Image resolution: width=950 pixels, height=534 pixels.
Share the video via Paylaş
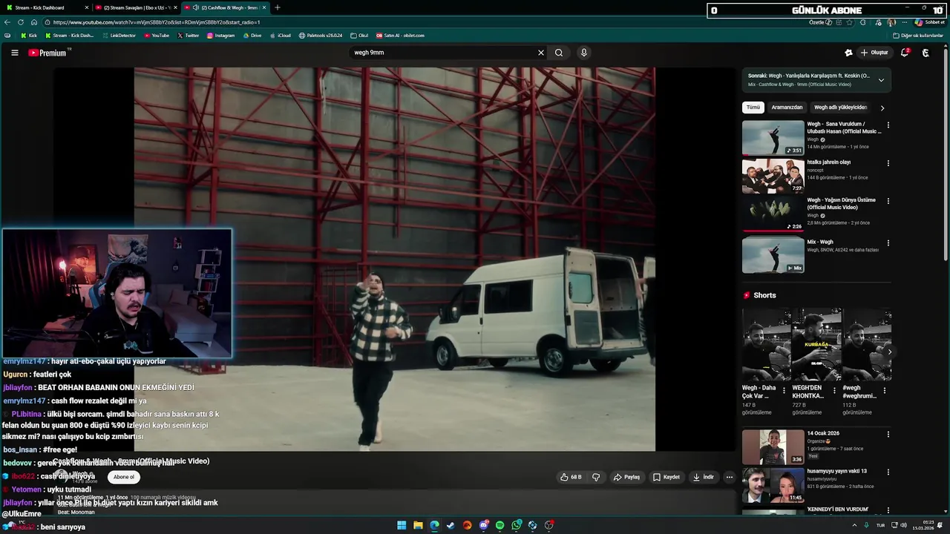click(x=626, y=477)
